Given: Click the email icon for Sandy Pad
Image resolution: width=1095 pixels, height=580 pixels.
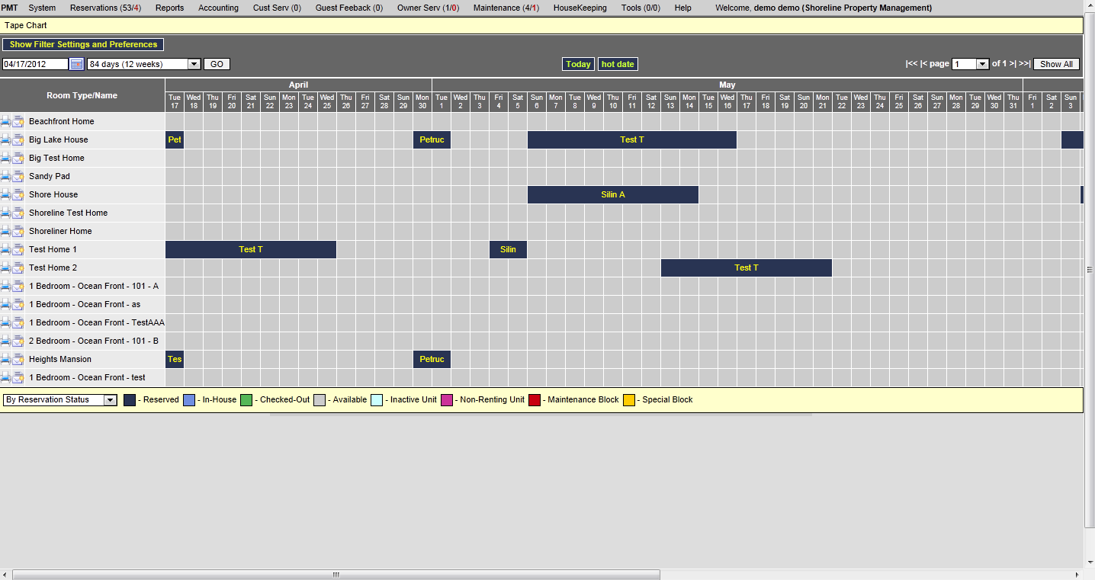Looking at the screenshot, I should (18, 176).
